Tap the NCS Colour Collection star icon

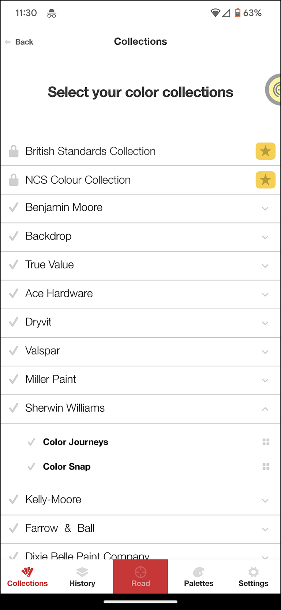pos(265,180)
